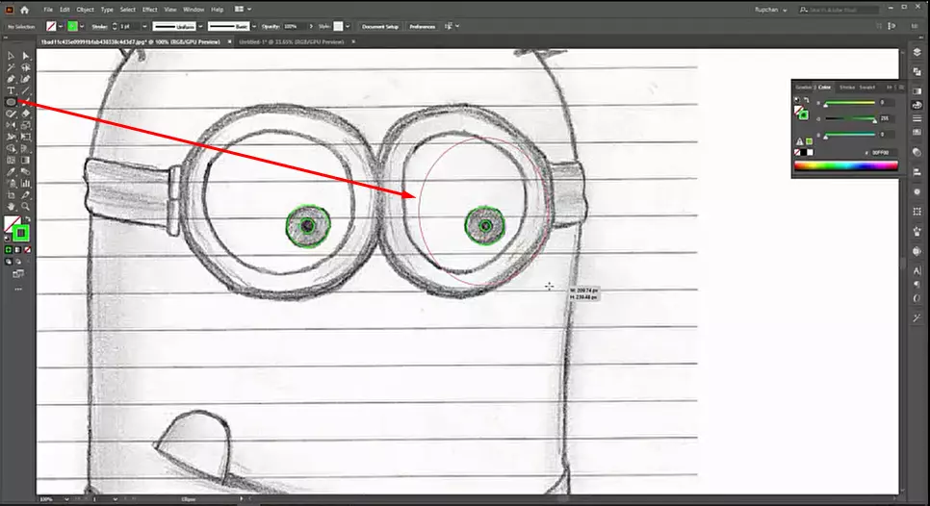The height and width of the screenshot is (506, 930).
Task: Select the Lasso tool
Action: [x=25, y=67]
